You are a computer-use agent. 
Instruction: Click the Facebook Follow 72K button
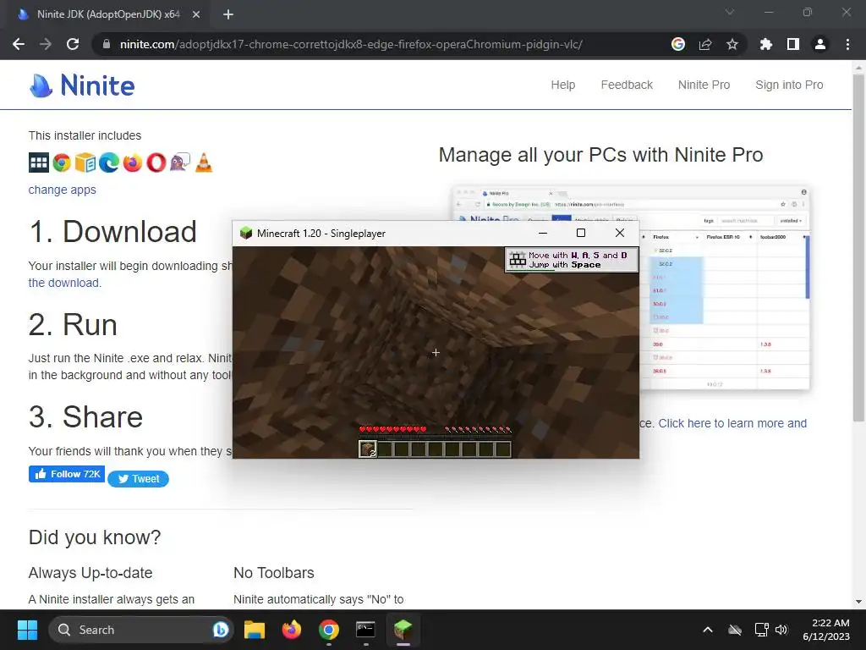click(67, 474)
